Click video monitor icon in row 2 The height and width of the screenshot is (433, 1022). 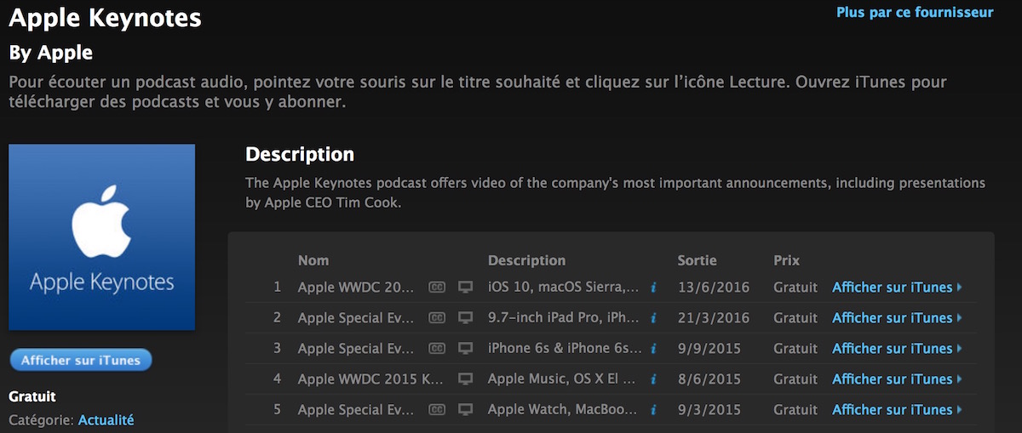(x=465, y=318)
